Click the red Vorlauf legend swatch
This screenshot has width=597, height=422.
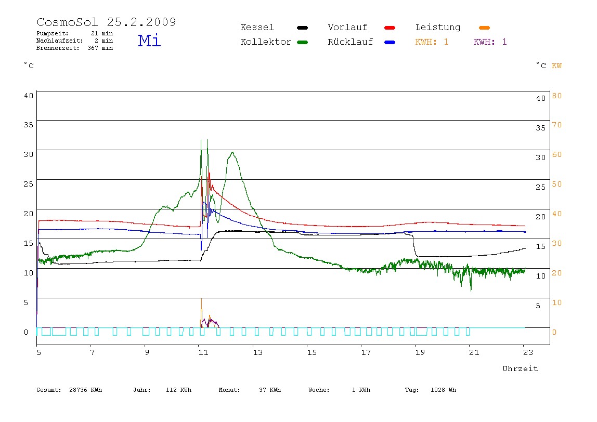point(390,28)
